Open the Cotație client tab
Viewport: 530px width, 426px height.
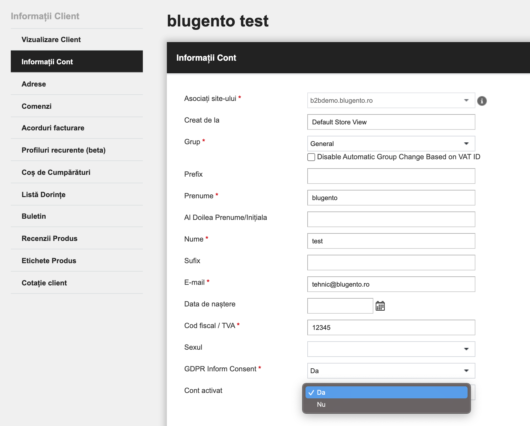pos(77,283)
